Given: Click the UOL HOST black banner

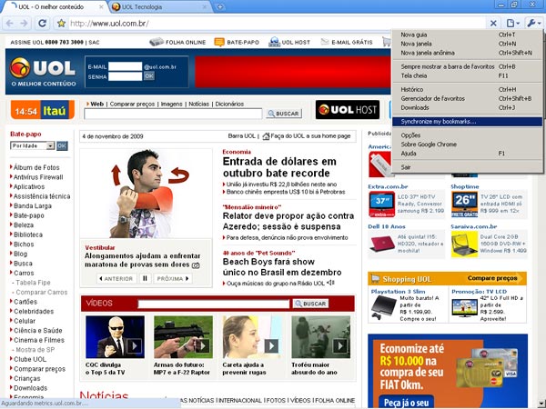Looking at the screenshot, I should (348, 110).
